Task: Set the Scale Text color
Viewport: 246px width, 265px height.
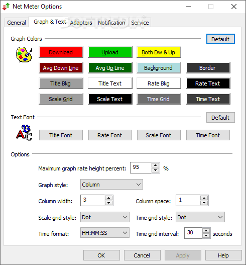Action: point(110,99)
